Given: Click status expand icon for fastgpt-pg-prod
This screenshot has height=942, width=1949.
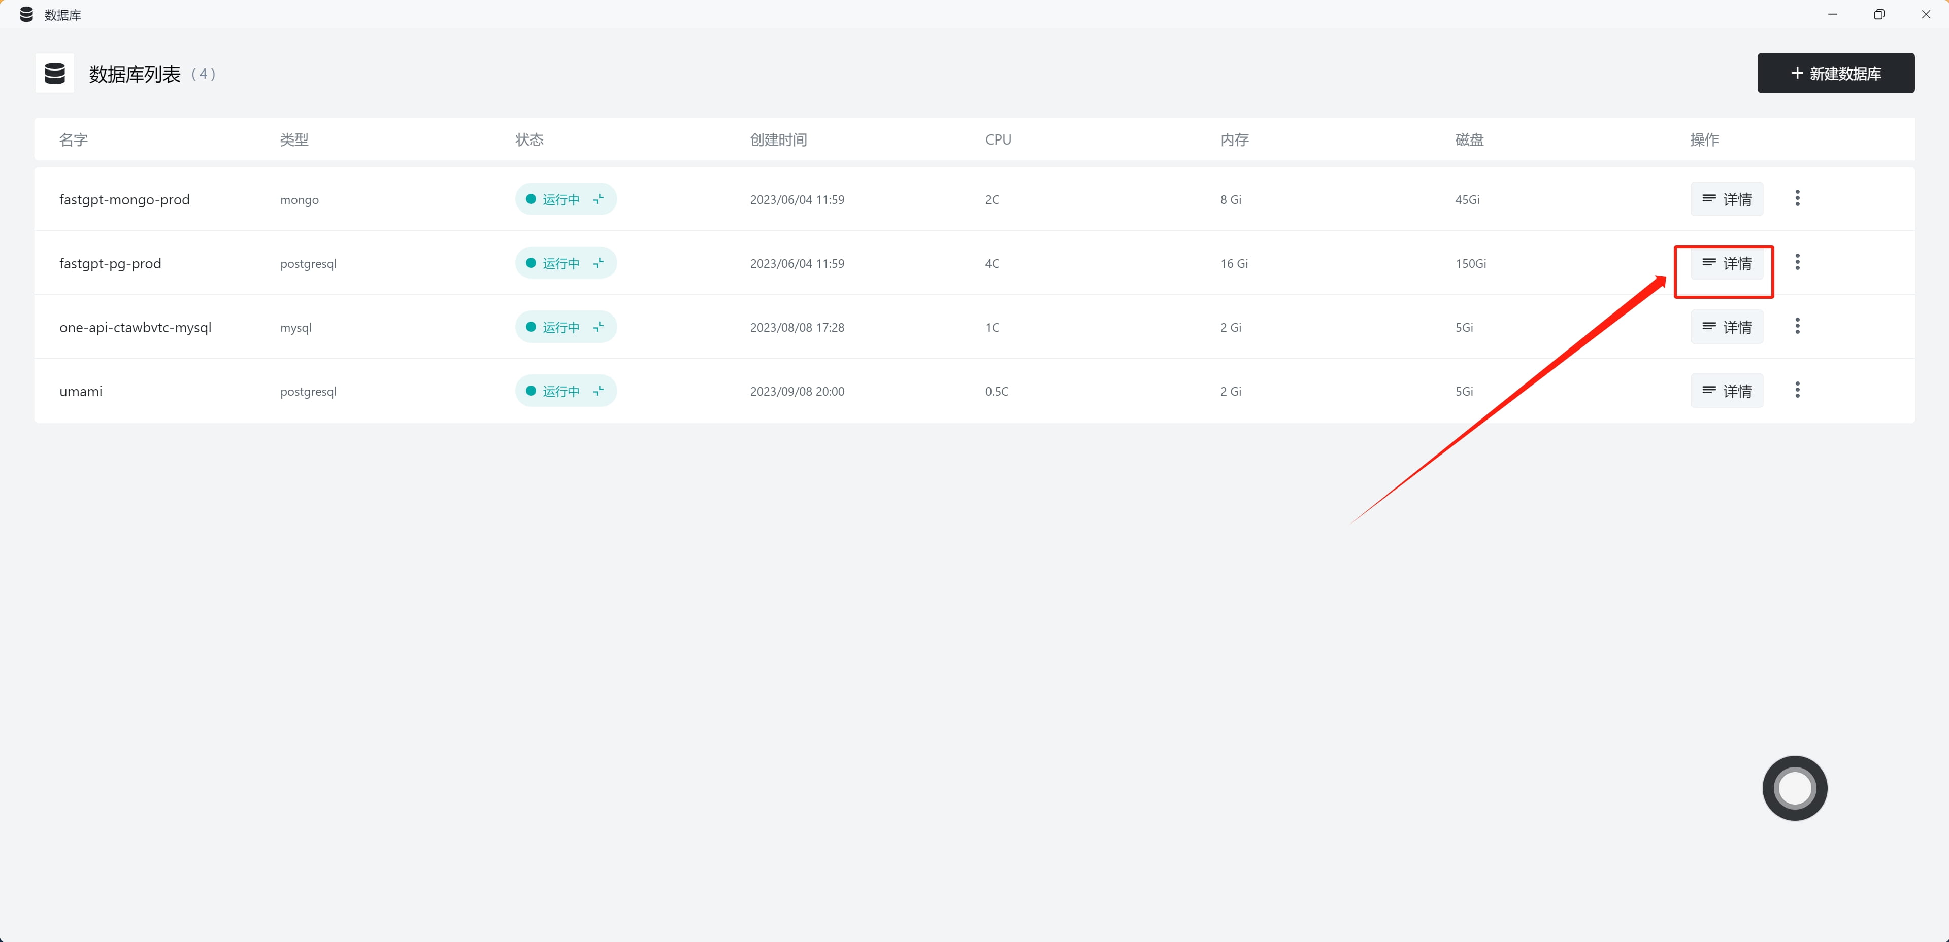Looking at the screenshot, I should coord(599,263).
